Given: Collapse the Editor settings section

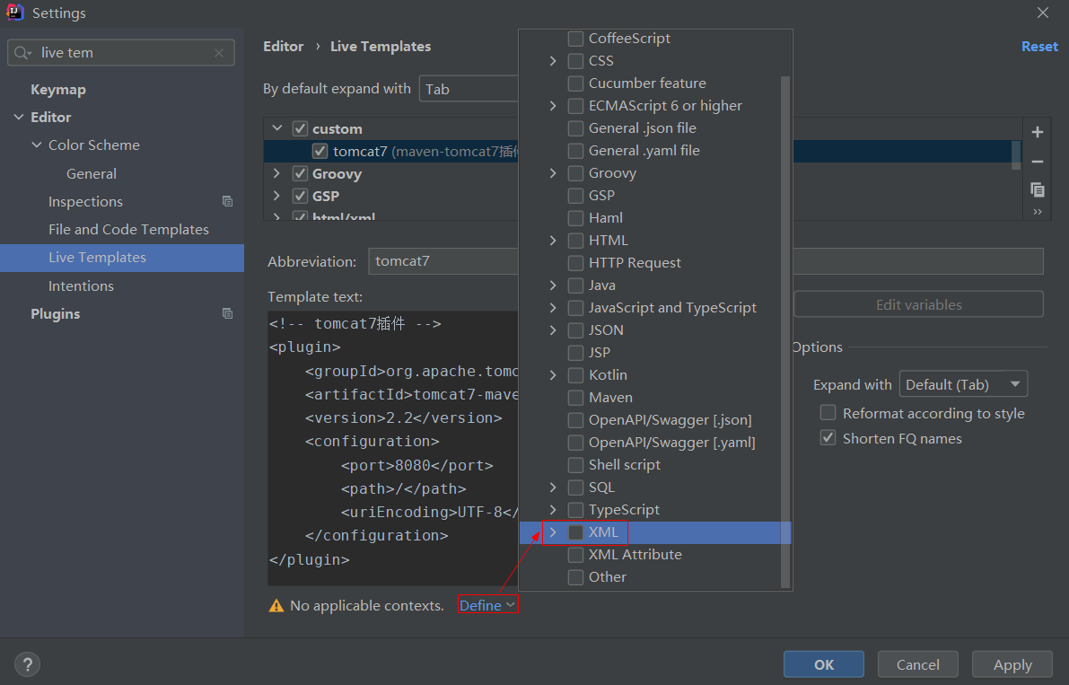Looking at the screenshot, I should 19,118.
